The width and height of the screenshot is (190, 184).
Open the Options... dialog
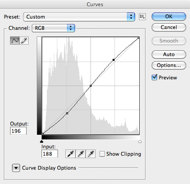pos(169,65)
